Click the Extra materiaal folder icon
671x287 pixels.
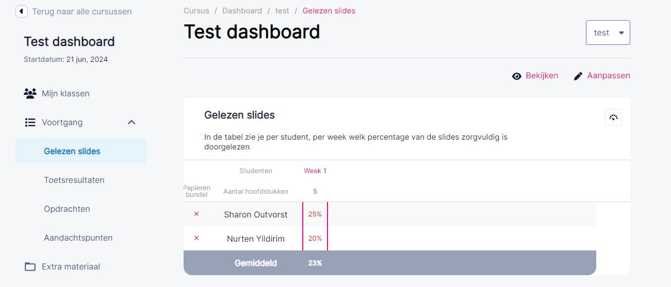point(30,266)
